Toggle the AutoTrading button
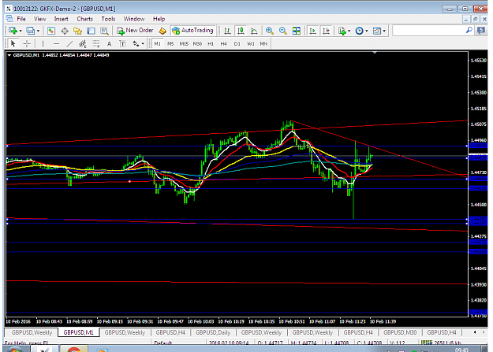The height and width of the screenshot is (352, 493). pos(193,31)
